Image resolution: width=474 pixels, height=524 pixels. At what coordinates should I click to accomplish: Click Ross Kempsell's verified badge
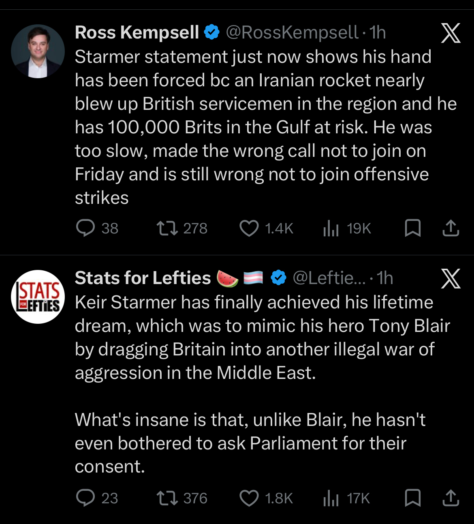pyautogui.click(x=211, y=32)
